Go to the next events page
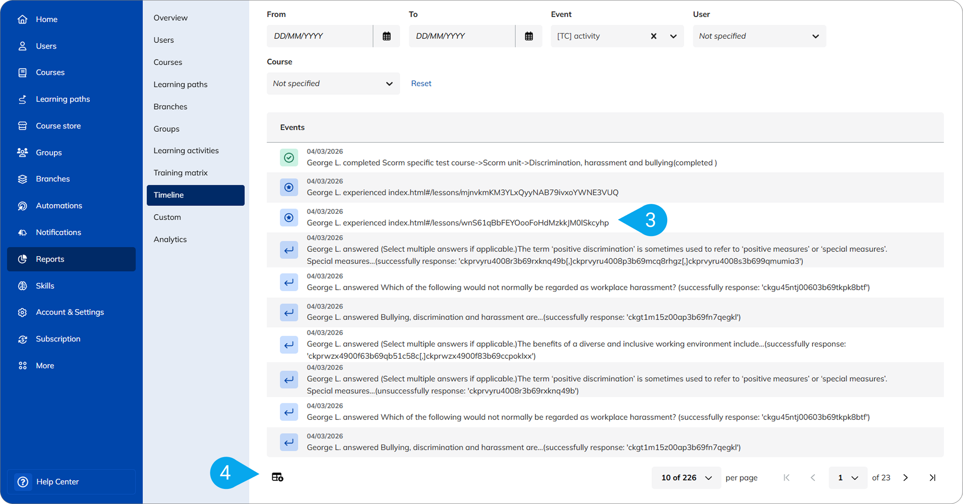Screen dimensions: 963x504 (x=906, y=478)
